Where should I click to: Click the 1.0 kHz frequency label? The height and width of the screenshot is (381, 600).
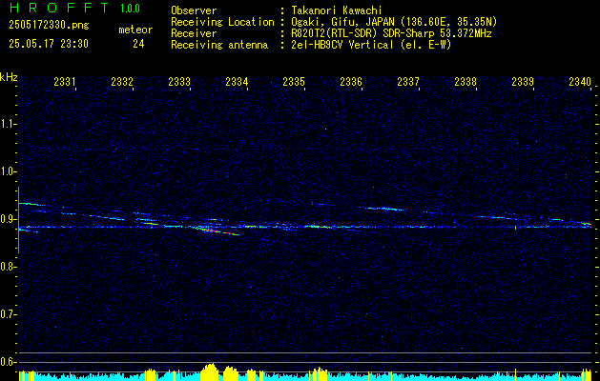[8, 171]
